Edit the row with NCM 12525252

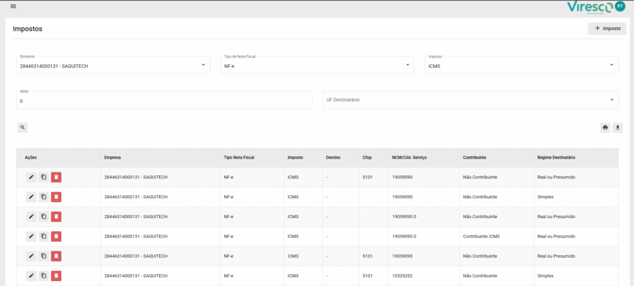pyautogui.click(x=31, y=276)
